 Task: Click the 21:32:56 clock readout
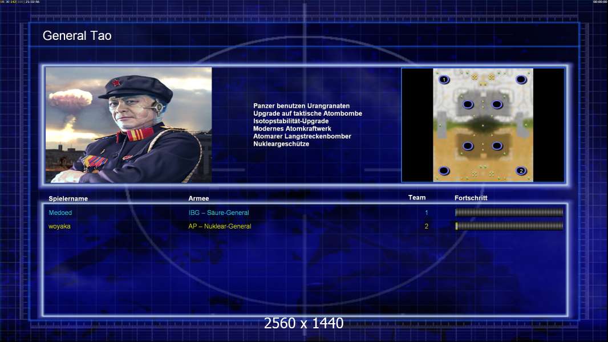coord(33,2)
